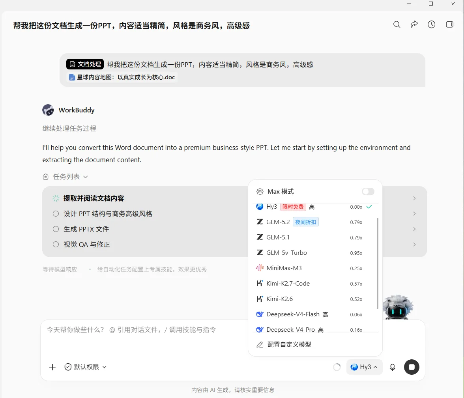Click the green checkmark next to Hy3
464x398 pixels.
click(x=369, y=207)
